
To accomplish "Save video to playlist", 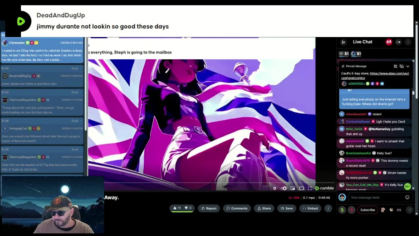I will click(286, 208).
